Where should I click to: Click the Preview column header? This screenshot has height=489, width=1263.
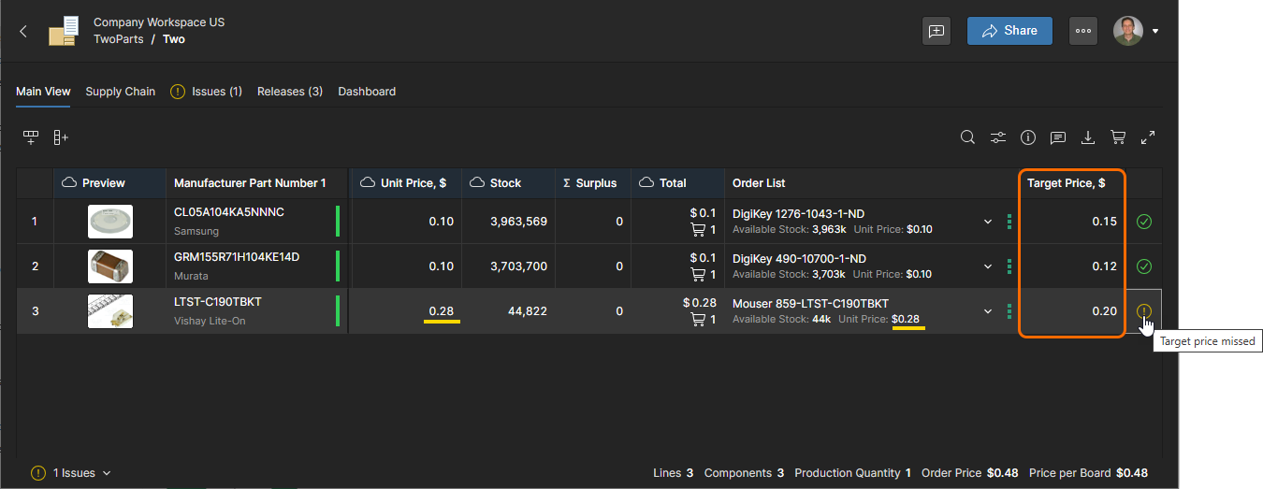[109, 183]
